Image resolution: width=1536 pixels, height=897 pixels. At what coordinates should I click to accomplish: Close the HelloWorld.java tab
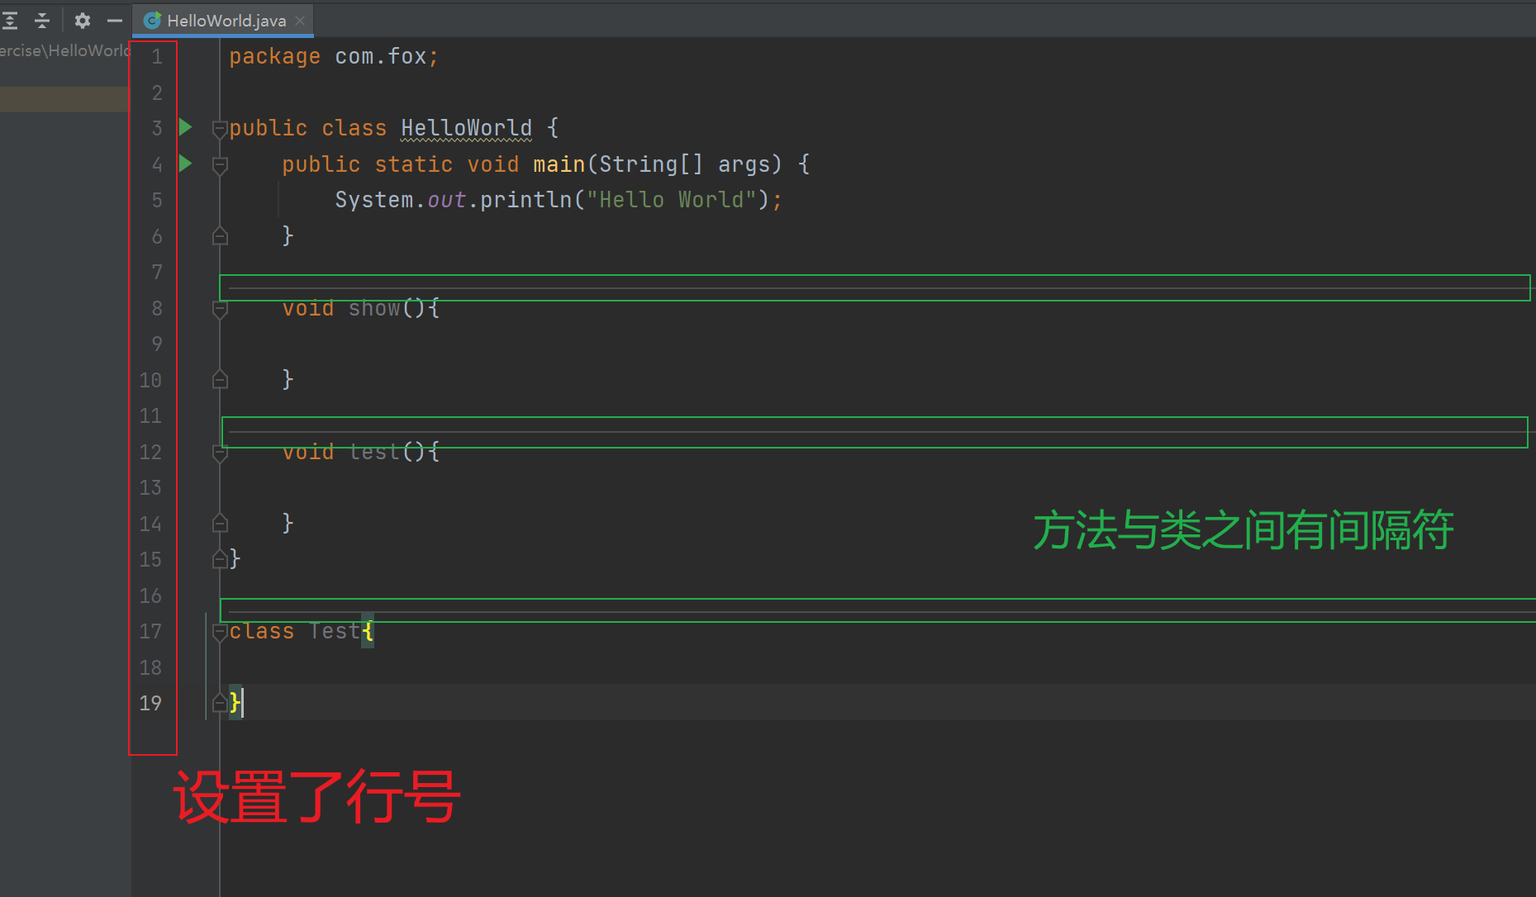click(x=300, y=21)
